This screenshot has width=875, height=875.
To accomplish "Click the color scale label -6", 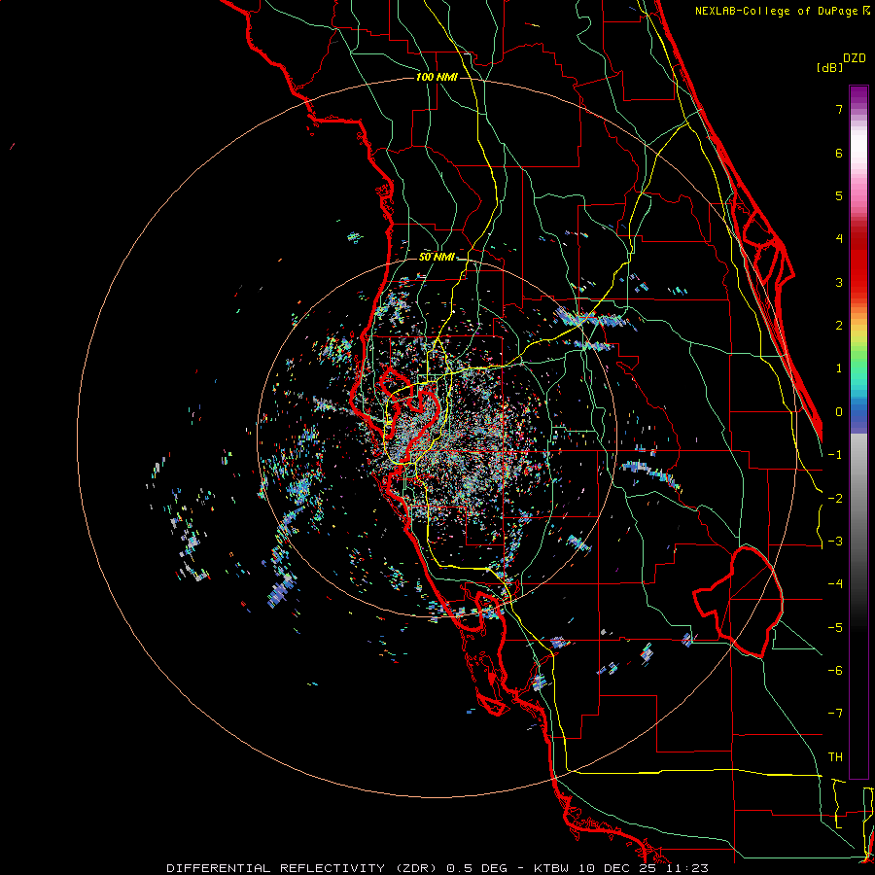I will point(835,671).
